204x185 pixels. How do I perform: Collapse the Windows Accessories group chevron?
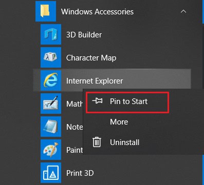(183, 11)
